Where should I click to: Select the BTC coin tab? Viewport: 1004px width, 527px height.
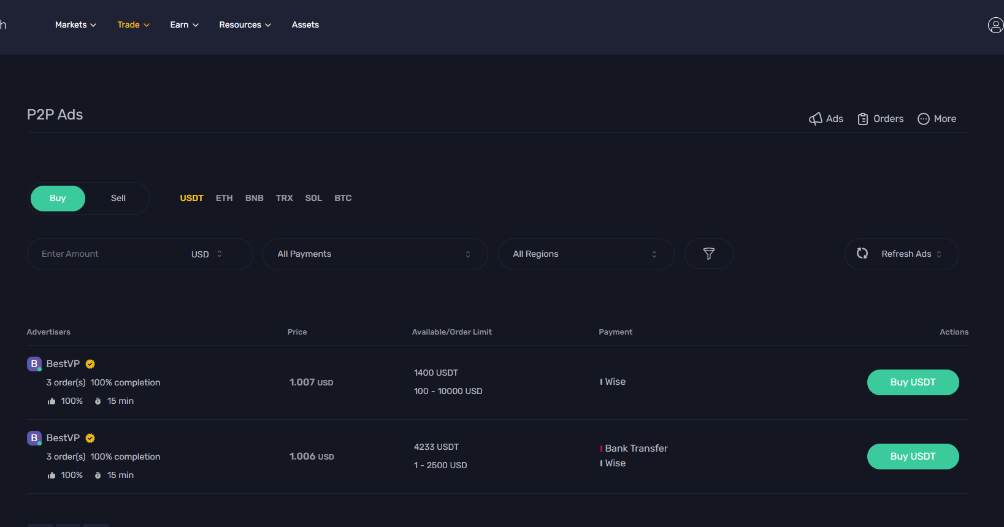click(343, 199)
